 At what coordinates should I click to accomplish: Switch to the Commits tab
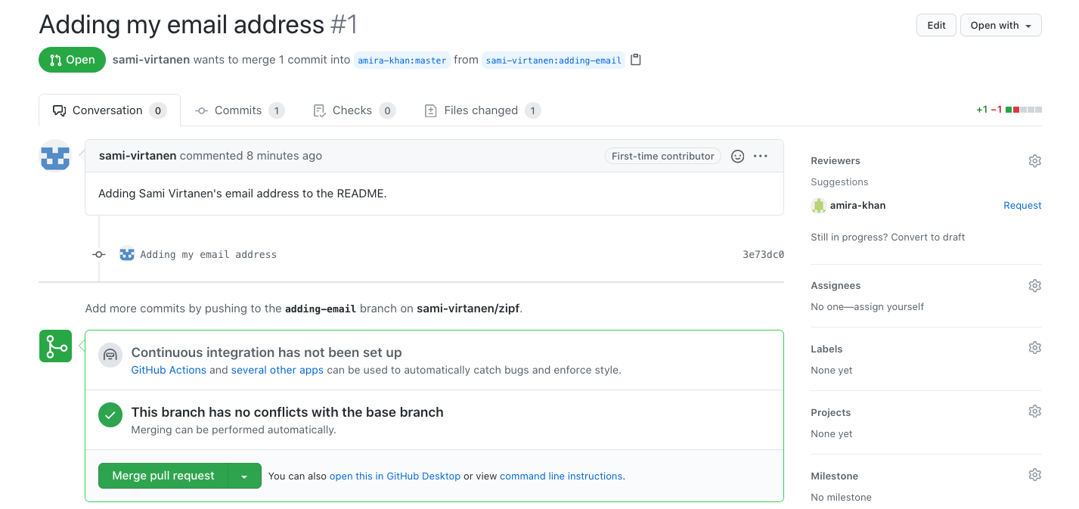coord(240,110)
